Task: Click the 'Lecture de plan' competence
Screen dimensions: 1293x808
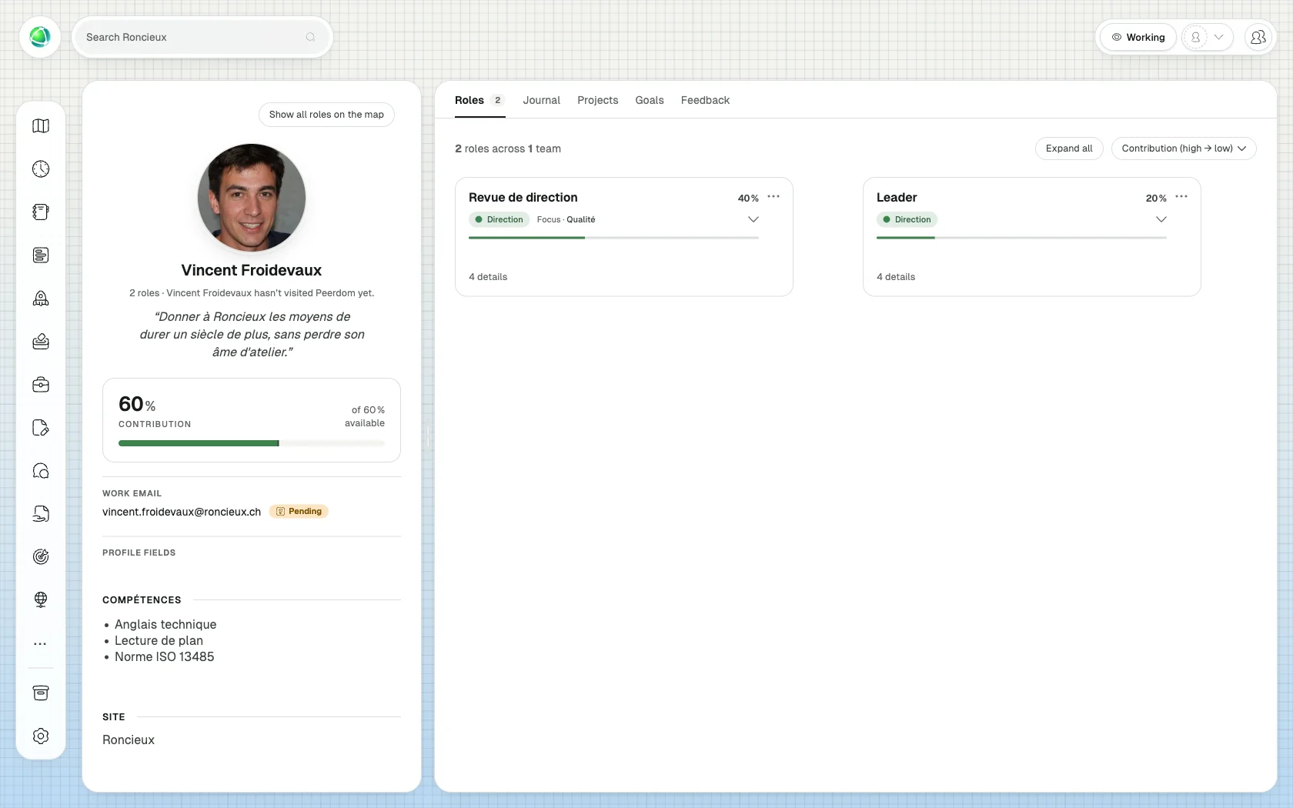Action: (159, 640)
